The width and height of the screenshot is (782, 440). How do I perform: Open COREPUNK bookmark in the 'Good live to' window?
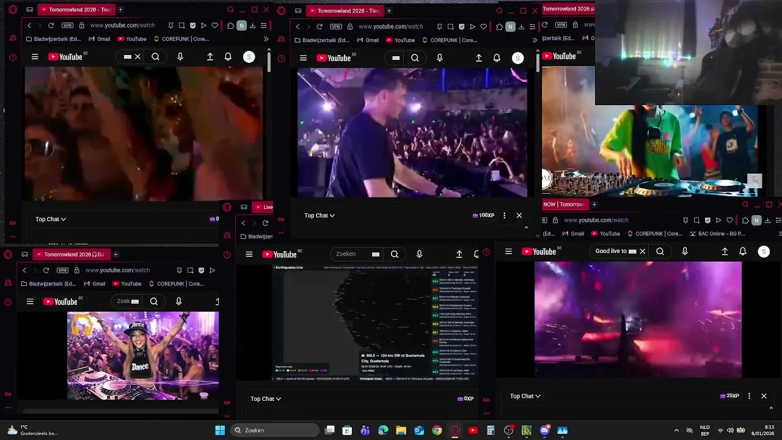click(x=654, y=233)
